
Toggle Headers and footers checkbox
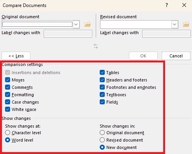pos(102,80)
